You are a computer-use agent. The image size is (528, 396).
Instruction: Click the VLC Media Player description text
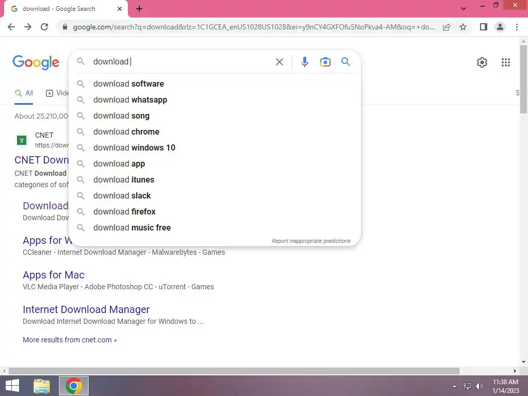118,287
